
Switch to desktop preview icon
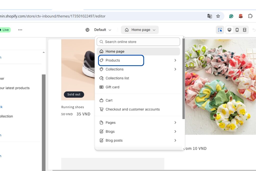(229, 30)
